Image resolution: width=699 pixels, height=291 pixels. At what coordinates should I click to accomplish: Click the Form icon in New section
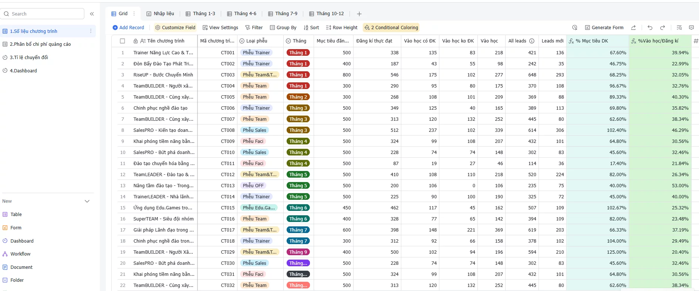pyautogui.click(x=5, y=227)
